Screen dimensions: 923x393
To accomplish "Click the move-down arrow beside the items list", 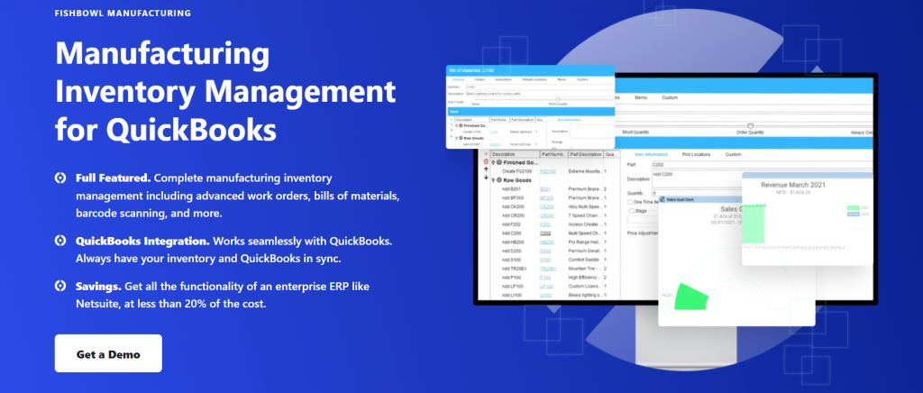I will (x=486, y=177).
